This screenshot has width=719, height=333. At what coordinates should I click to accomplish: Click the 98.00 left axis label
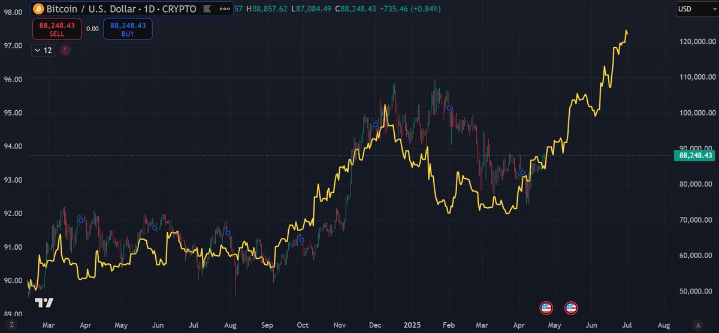click(13, 12)
